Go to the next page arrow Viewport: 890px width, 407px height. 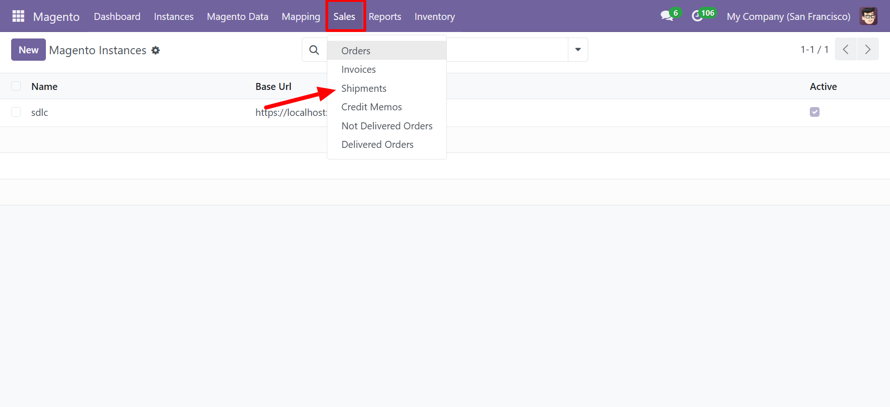tap(868, 49)
